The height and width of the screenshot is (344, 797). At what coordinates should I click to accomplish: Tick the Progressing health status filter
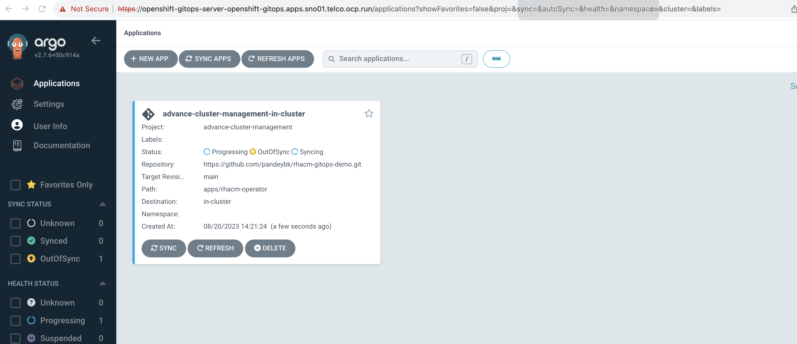16,320
